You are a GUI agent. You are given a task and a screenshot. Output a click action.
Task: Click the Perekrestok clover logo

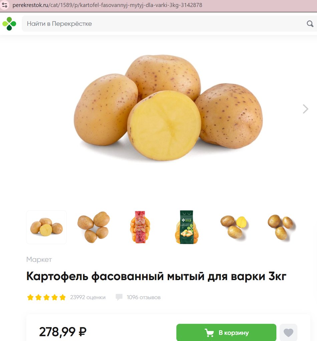pos(9,24)
